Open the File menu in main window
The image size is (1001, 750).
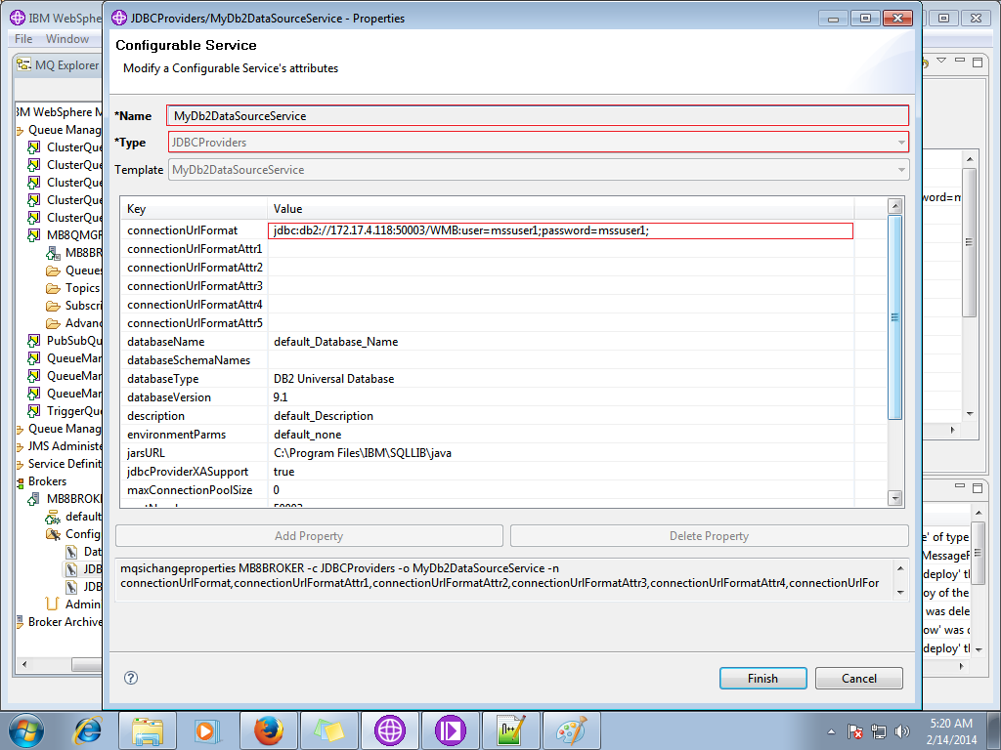coord(23,38)
